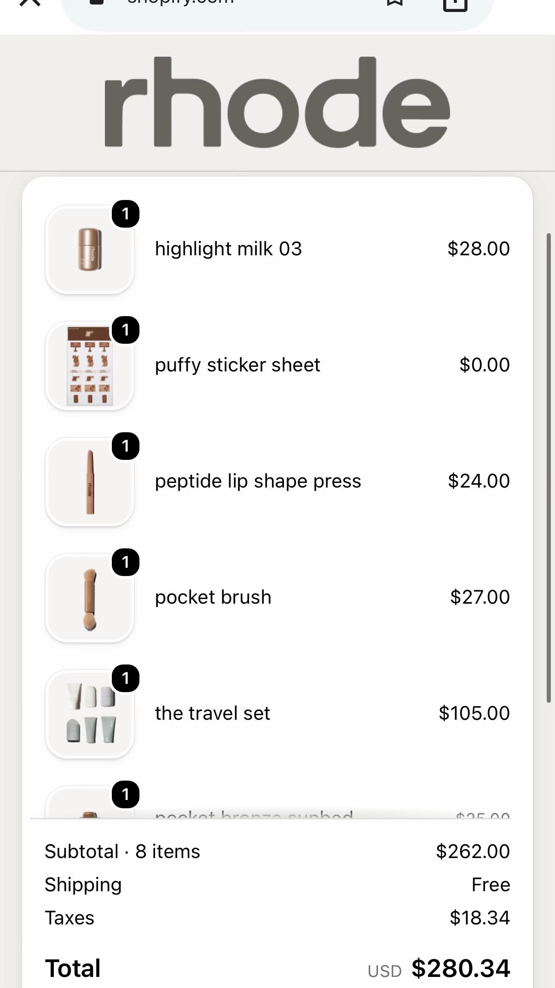Tap the peptide lip shape press image
The image size is (555, 988).
click(90, 482)
